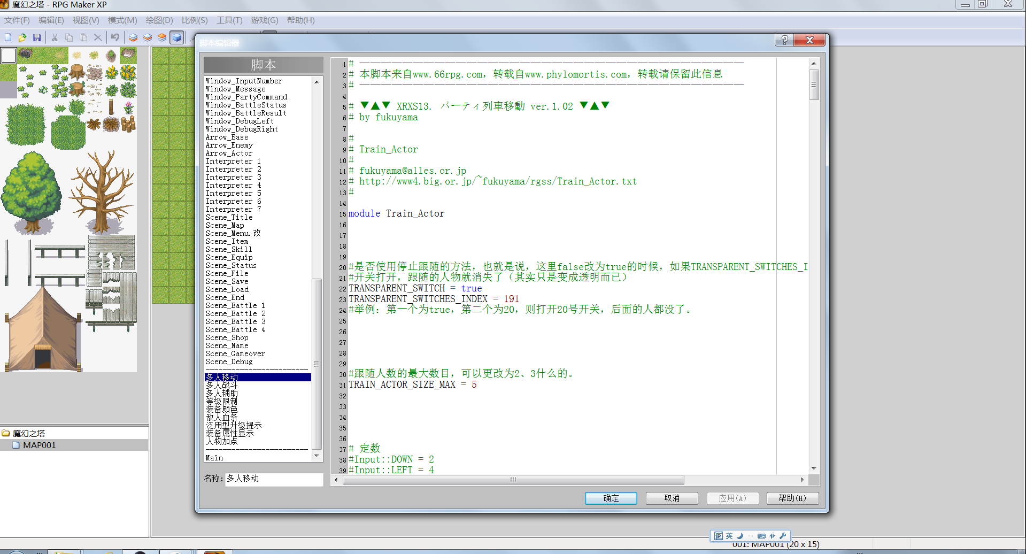
Task: Click the IME half-moon width icon
Action: 740,536
